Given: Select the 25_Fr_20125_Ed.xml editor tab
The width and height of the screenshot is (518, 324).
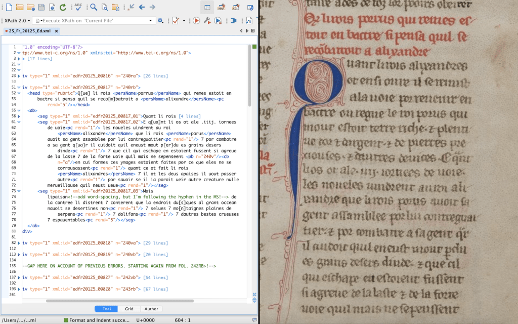Looking at the screenshot, I should (x=29, y=31).
